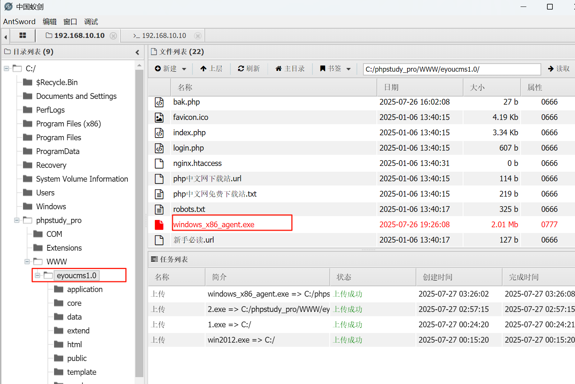Screen dimensions: 575x384
Task: Open the data folder in tree
Action: click(x=74, y=317)
